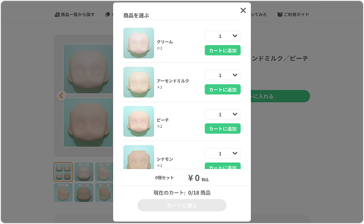Open quantity dropdown for アーモンドミルク

point(222,75)
